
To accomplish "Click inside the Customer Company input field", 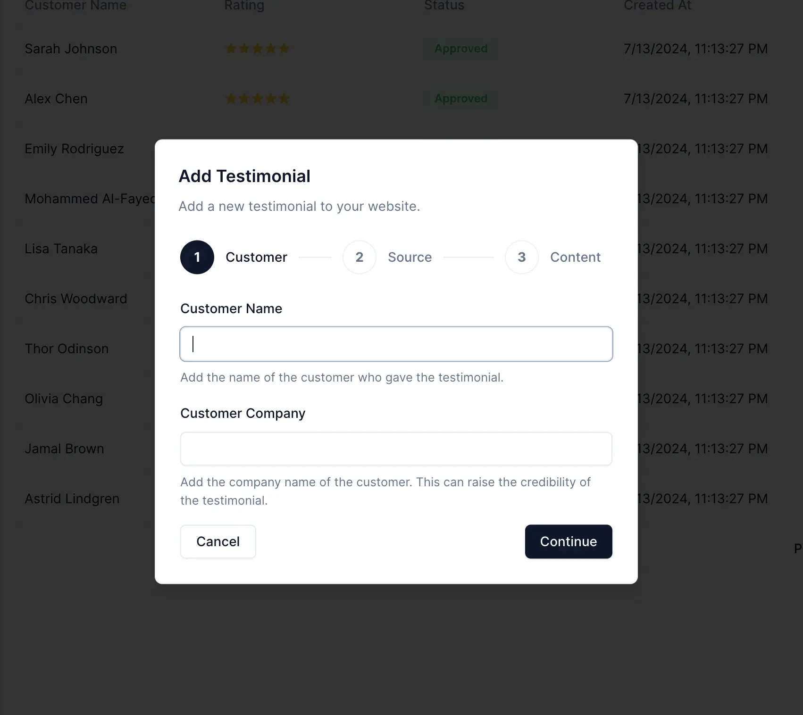I will 396,449.
